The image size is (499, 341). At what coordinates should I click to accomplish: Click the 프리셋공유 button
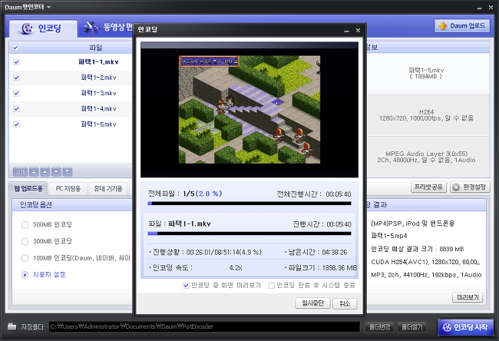pyautogui.click(x=428, y=187)
